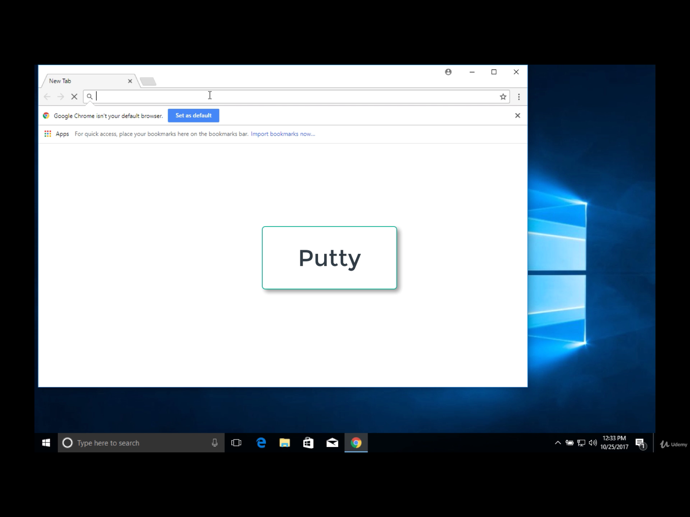690x517 pixels.
Task: Dismiss the default browser infobar
Action: pyautogui.click(x=517, y=115)
